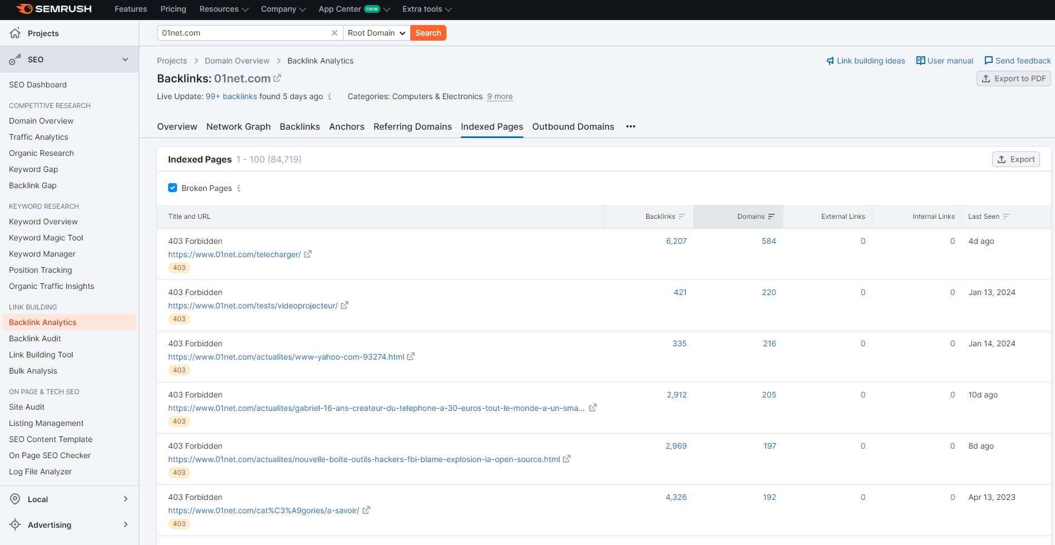Open nouvelle-boite-outils URL external link icon
The image size is (1055, 545).
point(567,459)
